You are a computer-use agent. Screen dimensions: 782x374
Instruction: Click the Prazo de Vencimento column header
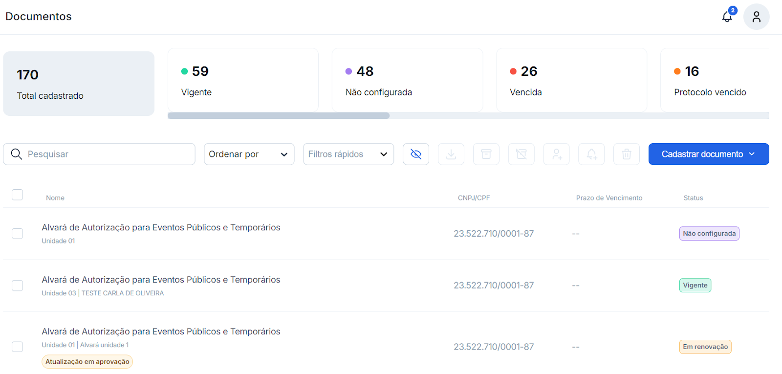click(609, 198)
